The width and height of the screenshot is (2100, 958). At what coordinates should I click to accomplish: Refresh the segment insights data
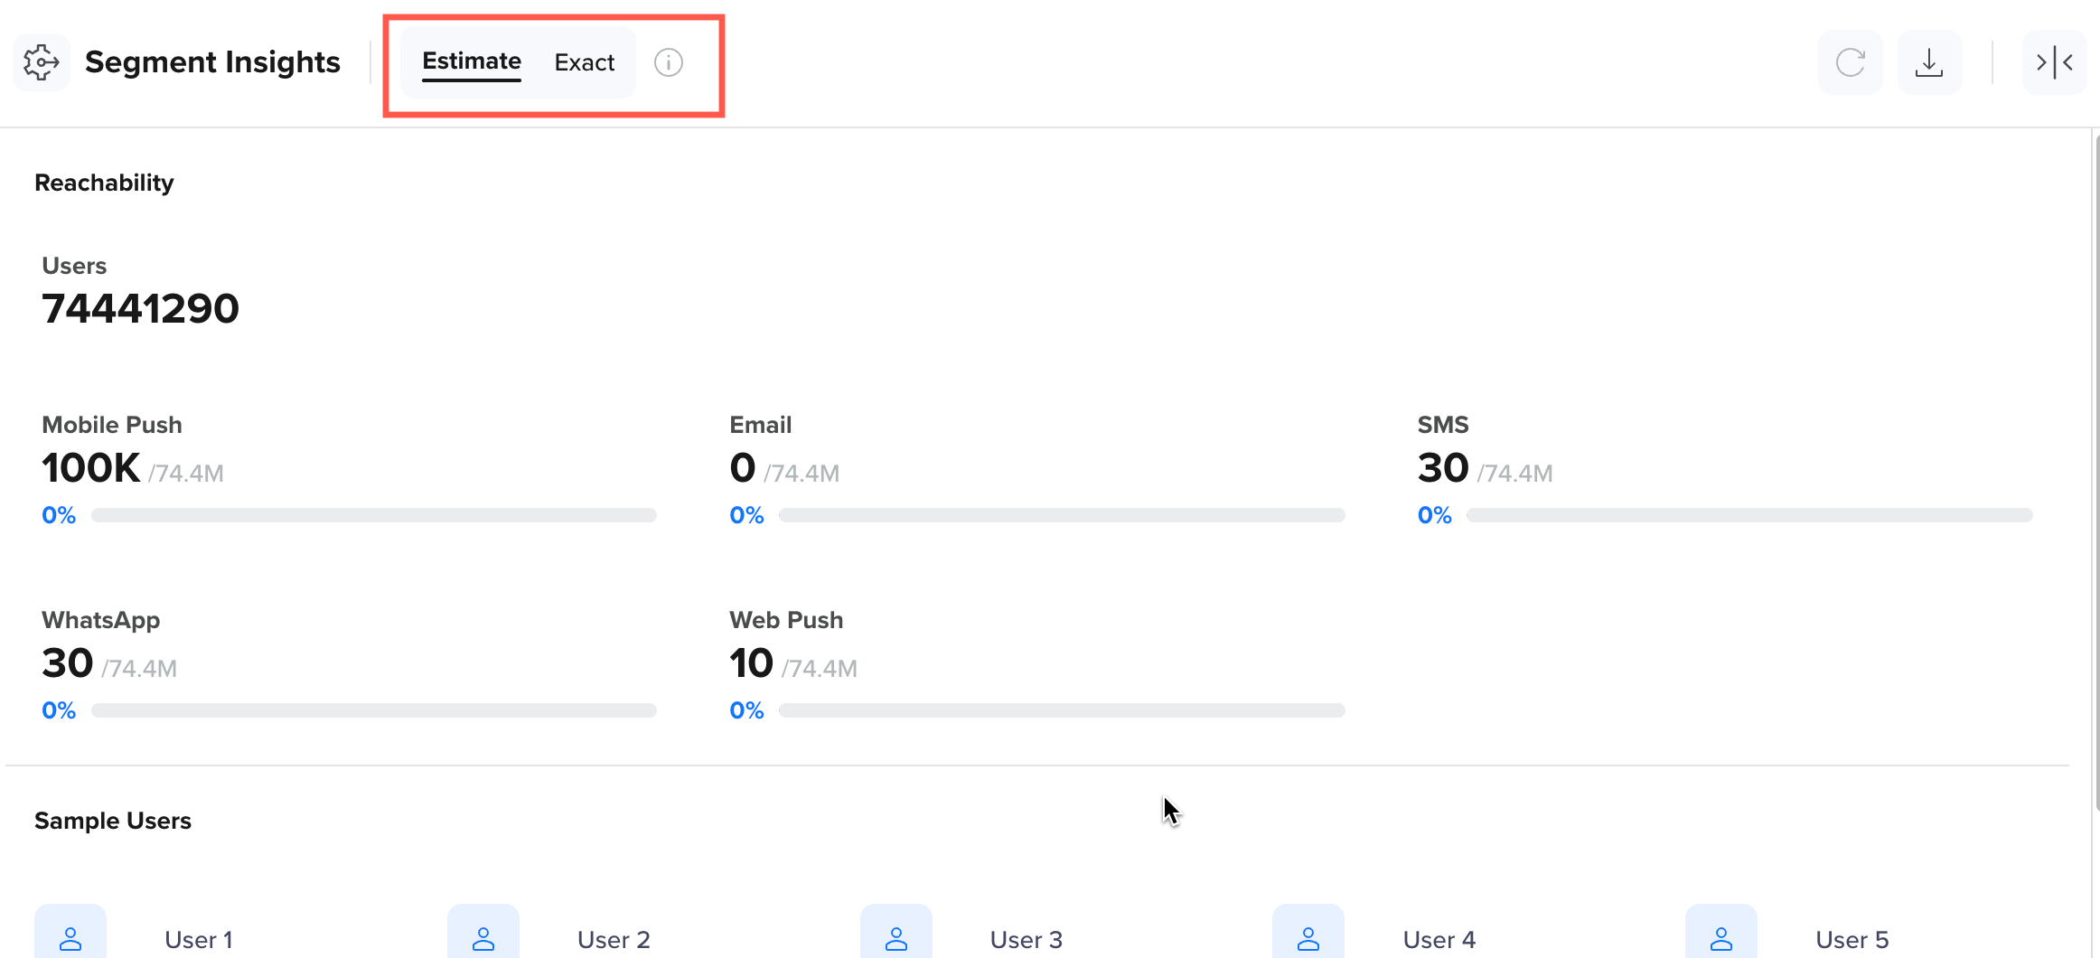pos(1850,61)
